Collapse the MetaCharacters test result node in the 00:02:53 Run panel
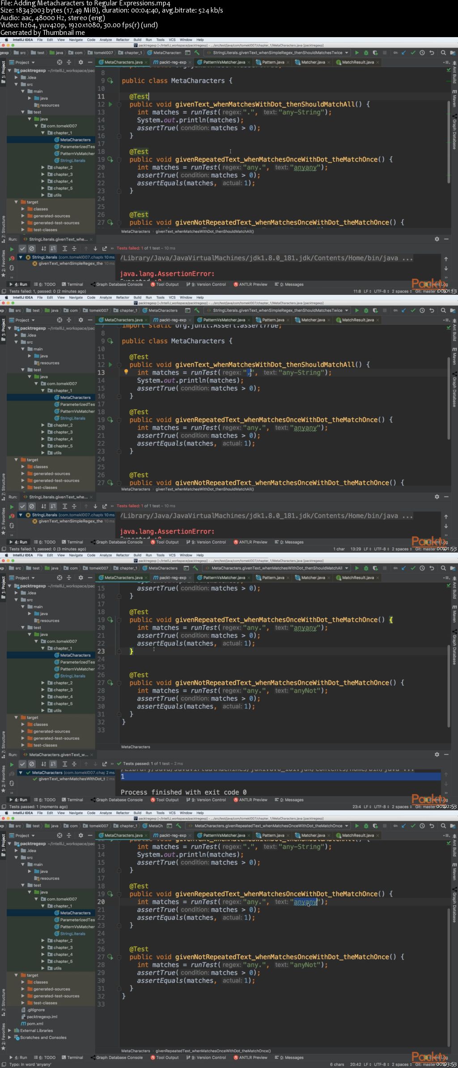The image size is (458, 1068). point(21,772)
